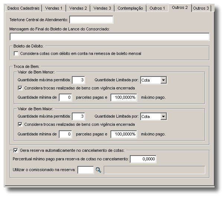The width and height of the screenshot is (222, 206).
Task: Switch to the Contemplação tab
Action: pyautogui.click(x=130, y=8)
